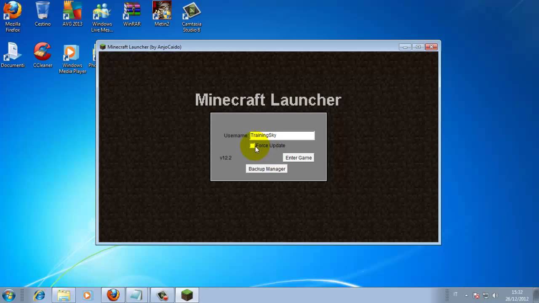Maximize the Minecraft Launcher window

[x=418, y=47]
